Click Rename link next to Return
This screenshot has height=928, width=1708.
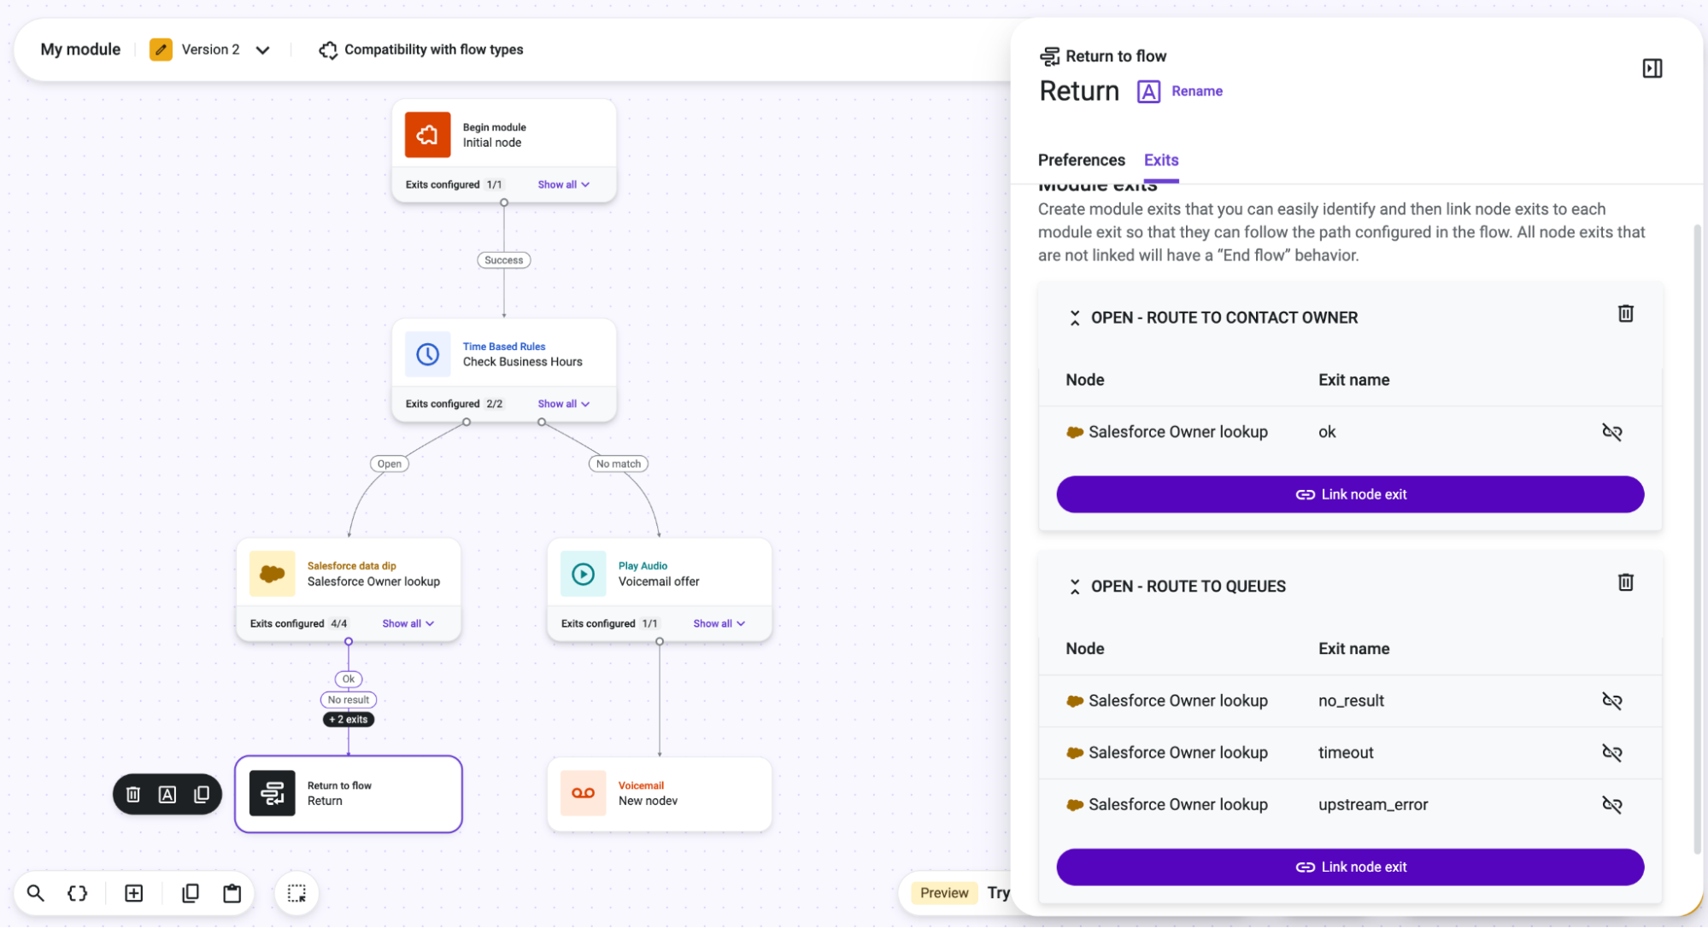click(1196, 91)
